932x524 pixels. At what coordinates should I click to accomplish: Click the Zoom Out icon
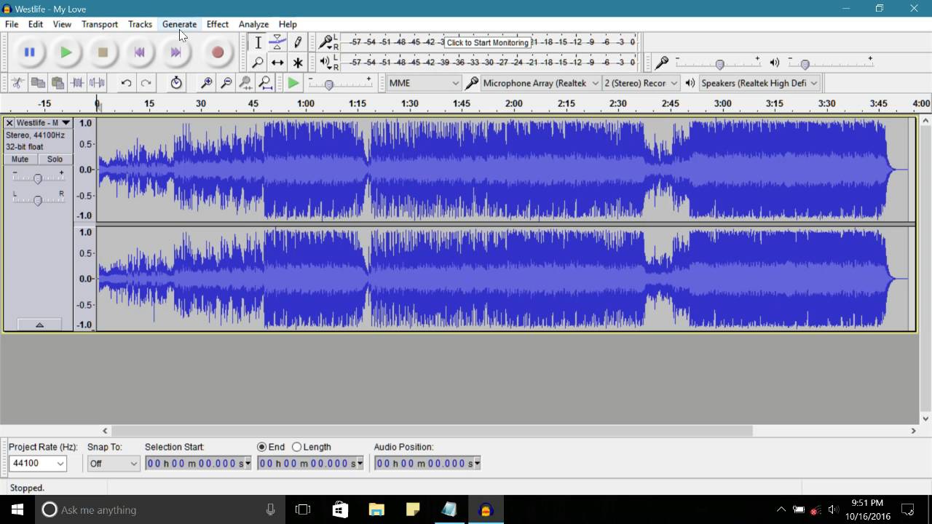(x=226, y=83)
